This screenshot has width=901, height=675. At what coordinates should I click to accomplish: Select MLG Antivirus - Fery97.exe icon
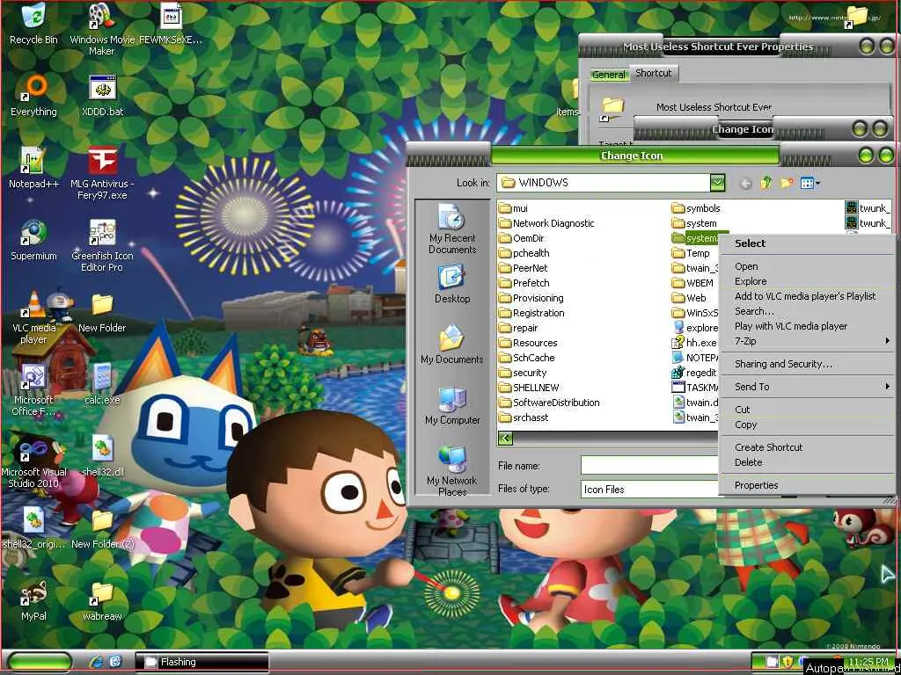(x=102, y=173)
